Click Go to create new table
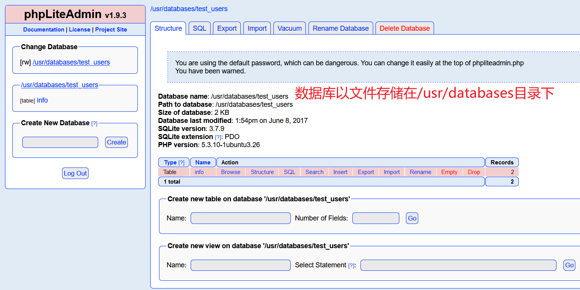 coord(412,218)
